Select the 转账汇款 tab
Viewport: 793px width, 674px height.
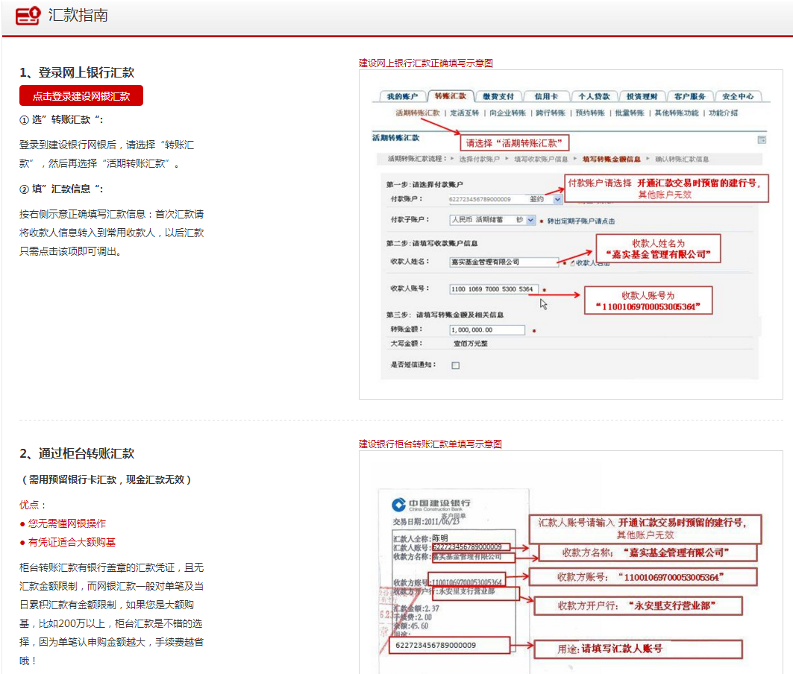[x=450, y=95]
